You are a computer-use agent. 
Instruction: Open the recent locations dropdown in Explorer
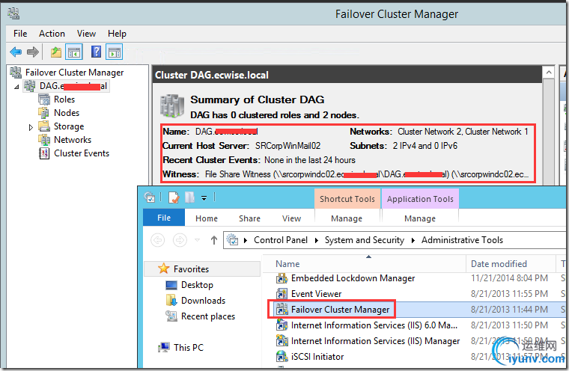pyautogui.click(x=198, y=240)
